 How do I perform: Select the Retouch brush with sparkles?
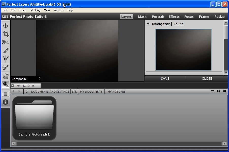(6, 67)
